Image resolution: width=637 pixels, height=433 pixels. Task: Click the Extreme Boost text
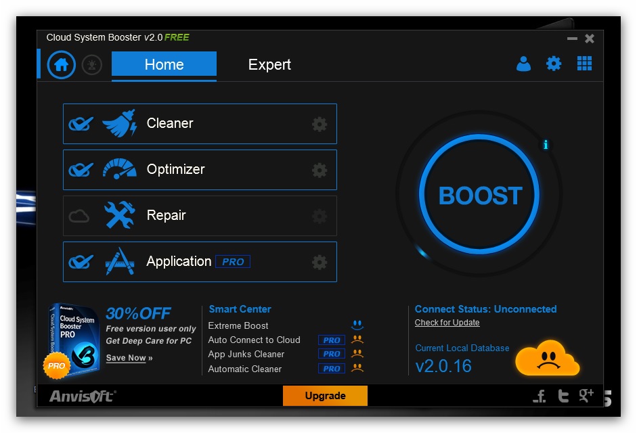[x=238, y=326]
